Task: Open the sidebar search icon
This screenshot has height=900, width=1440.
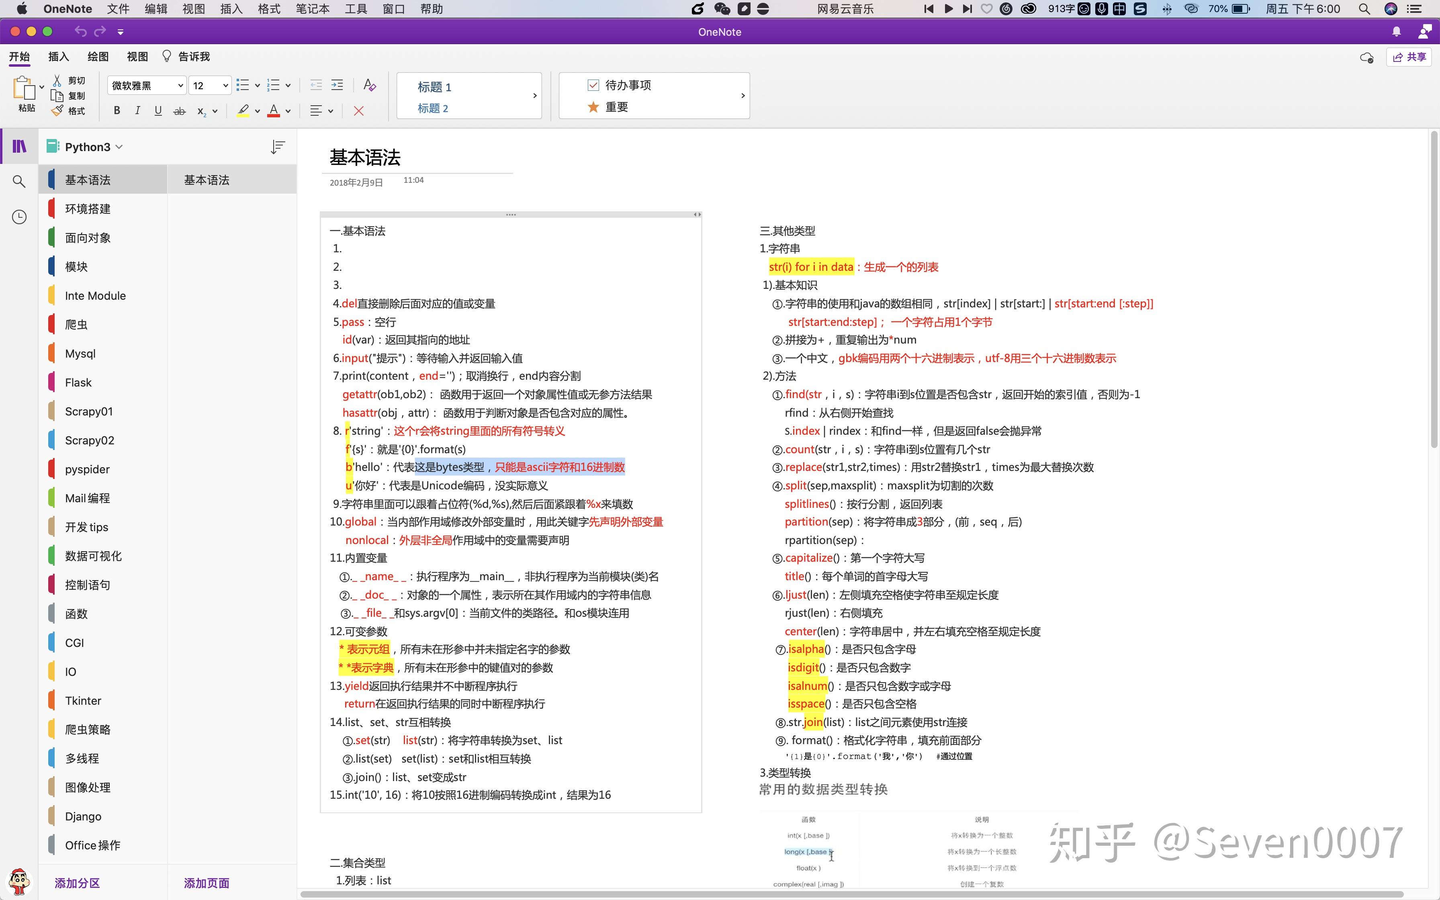Action: [19, 182]
